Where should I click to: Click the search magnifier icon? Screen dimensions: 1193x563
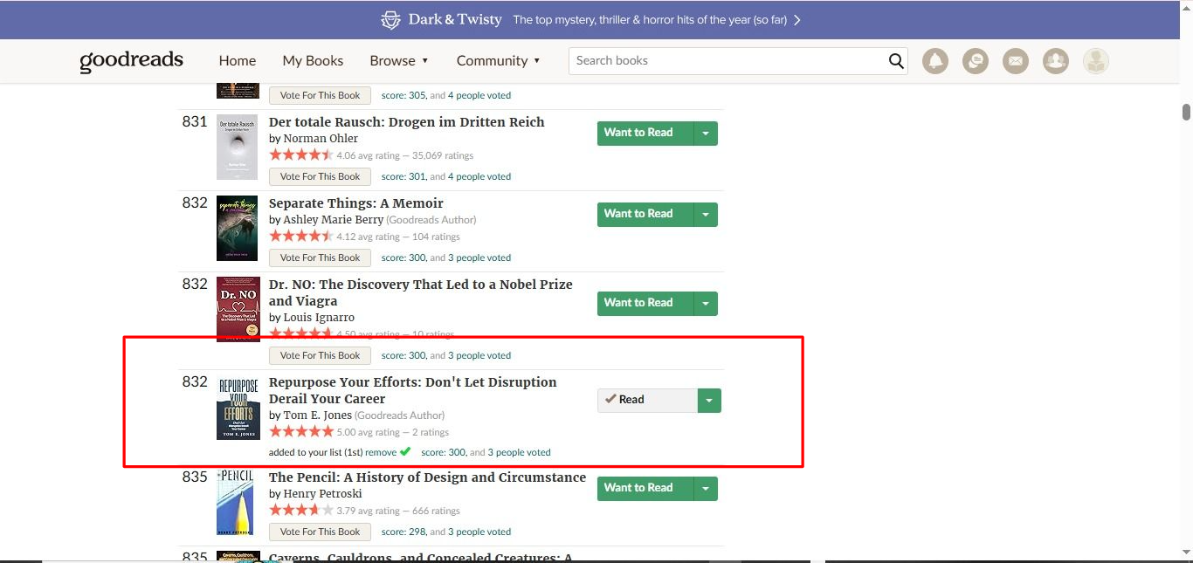coord(896,61)
